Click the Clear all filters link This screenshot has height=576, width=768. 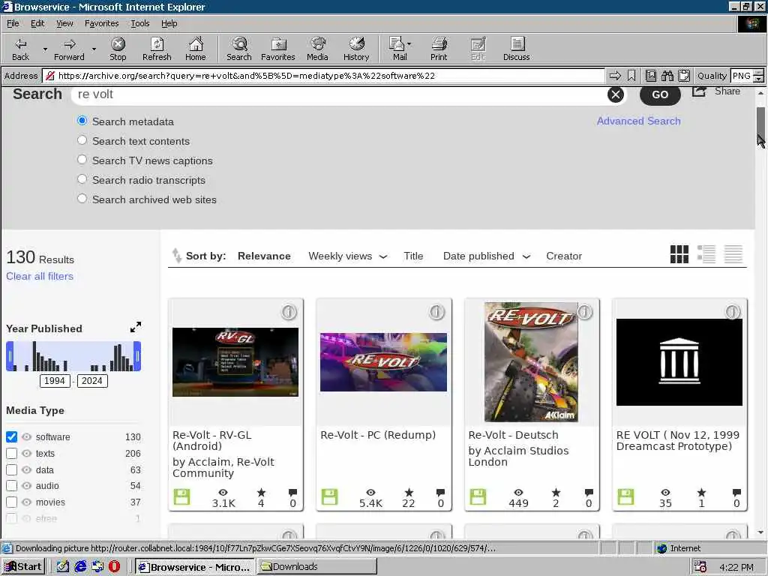click(x=40, y=276)
